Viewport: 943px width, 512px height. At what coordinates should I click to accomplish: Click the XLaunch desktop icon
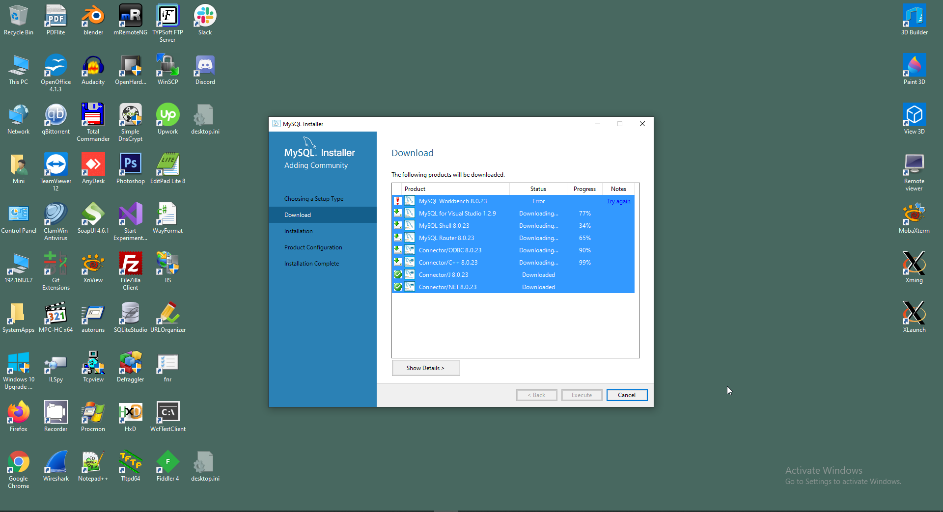coord(915,318)
